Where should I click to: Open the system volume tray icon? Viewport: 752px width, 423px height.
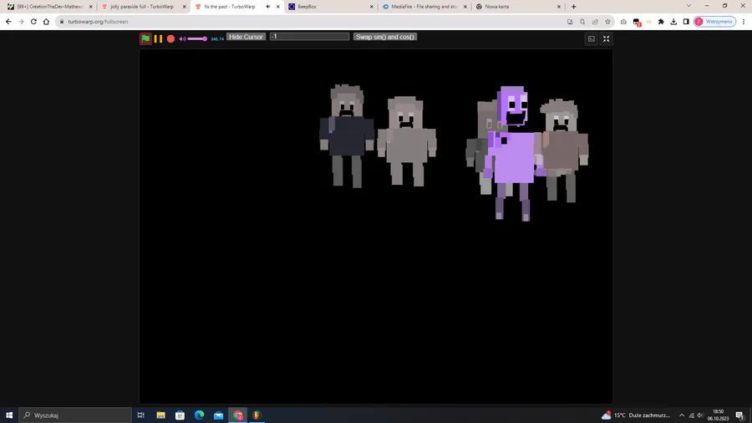tap(699, 415)
